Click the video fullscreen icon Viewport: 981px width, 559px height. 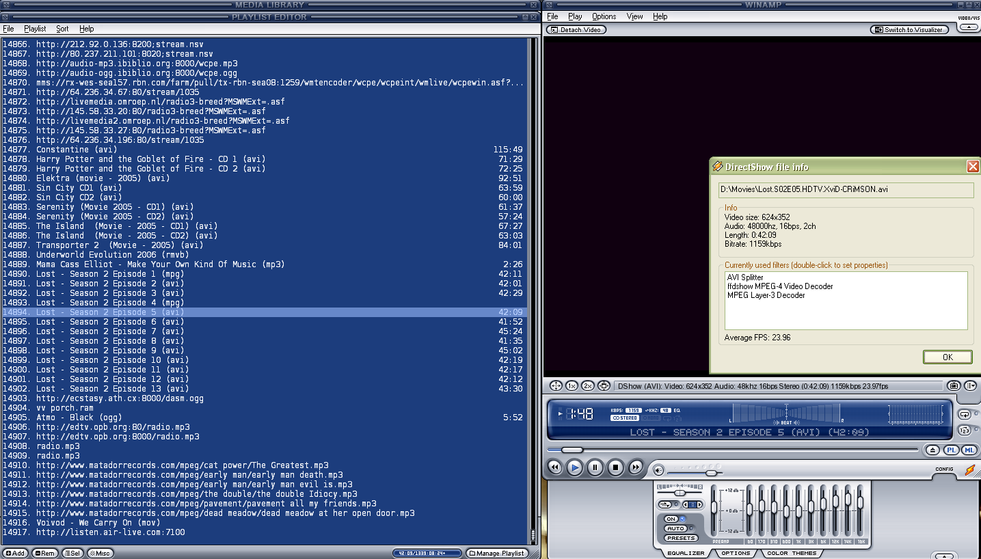(604, 386)
